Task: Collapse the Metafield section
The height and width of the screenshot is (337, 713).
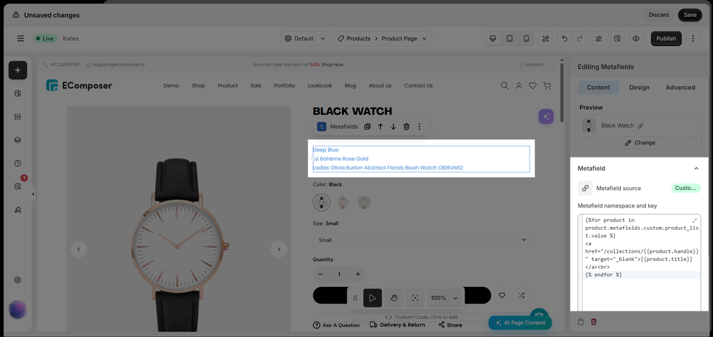Action: point(696,168)
